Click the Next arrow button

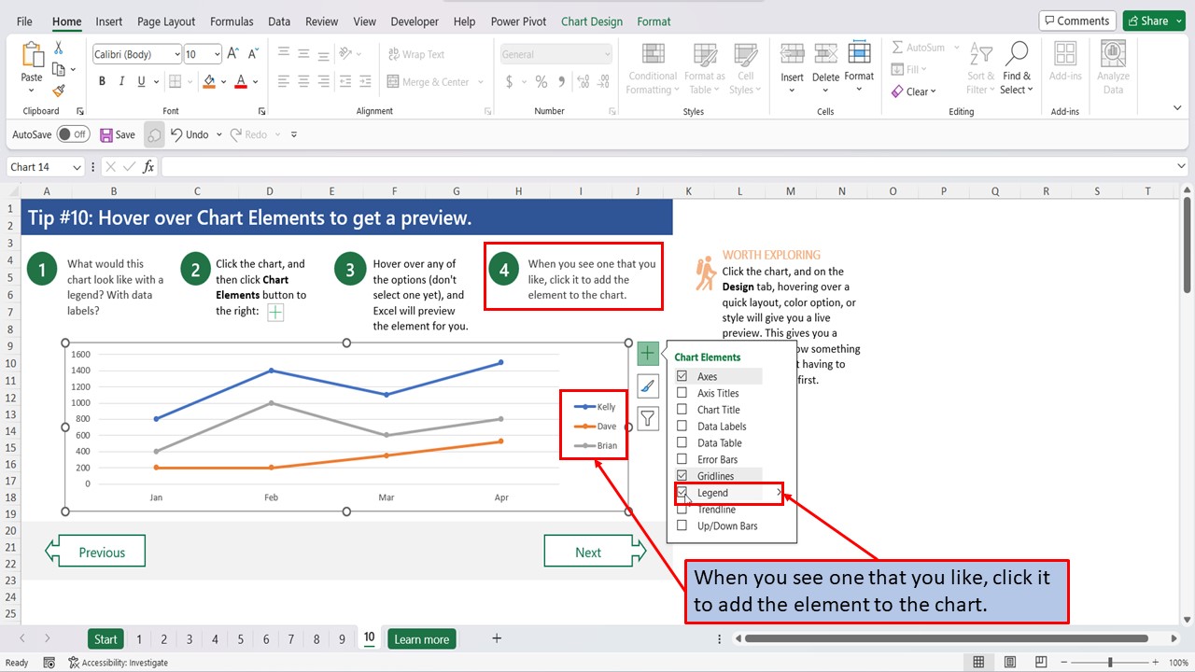595,552
